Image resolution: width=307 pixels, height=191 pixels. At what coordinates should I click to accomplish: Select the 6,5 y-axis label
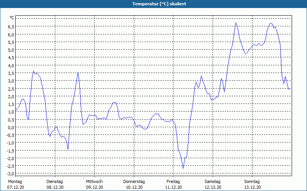coord(11,27)
